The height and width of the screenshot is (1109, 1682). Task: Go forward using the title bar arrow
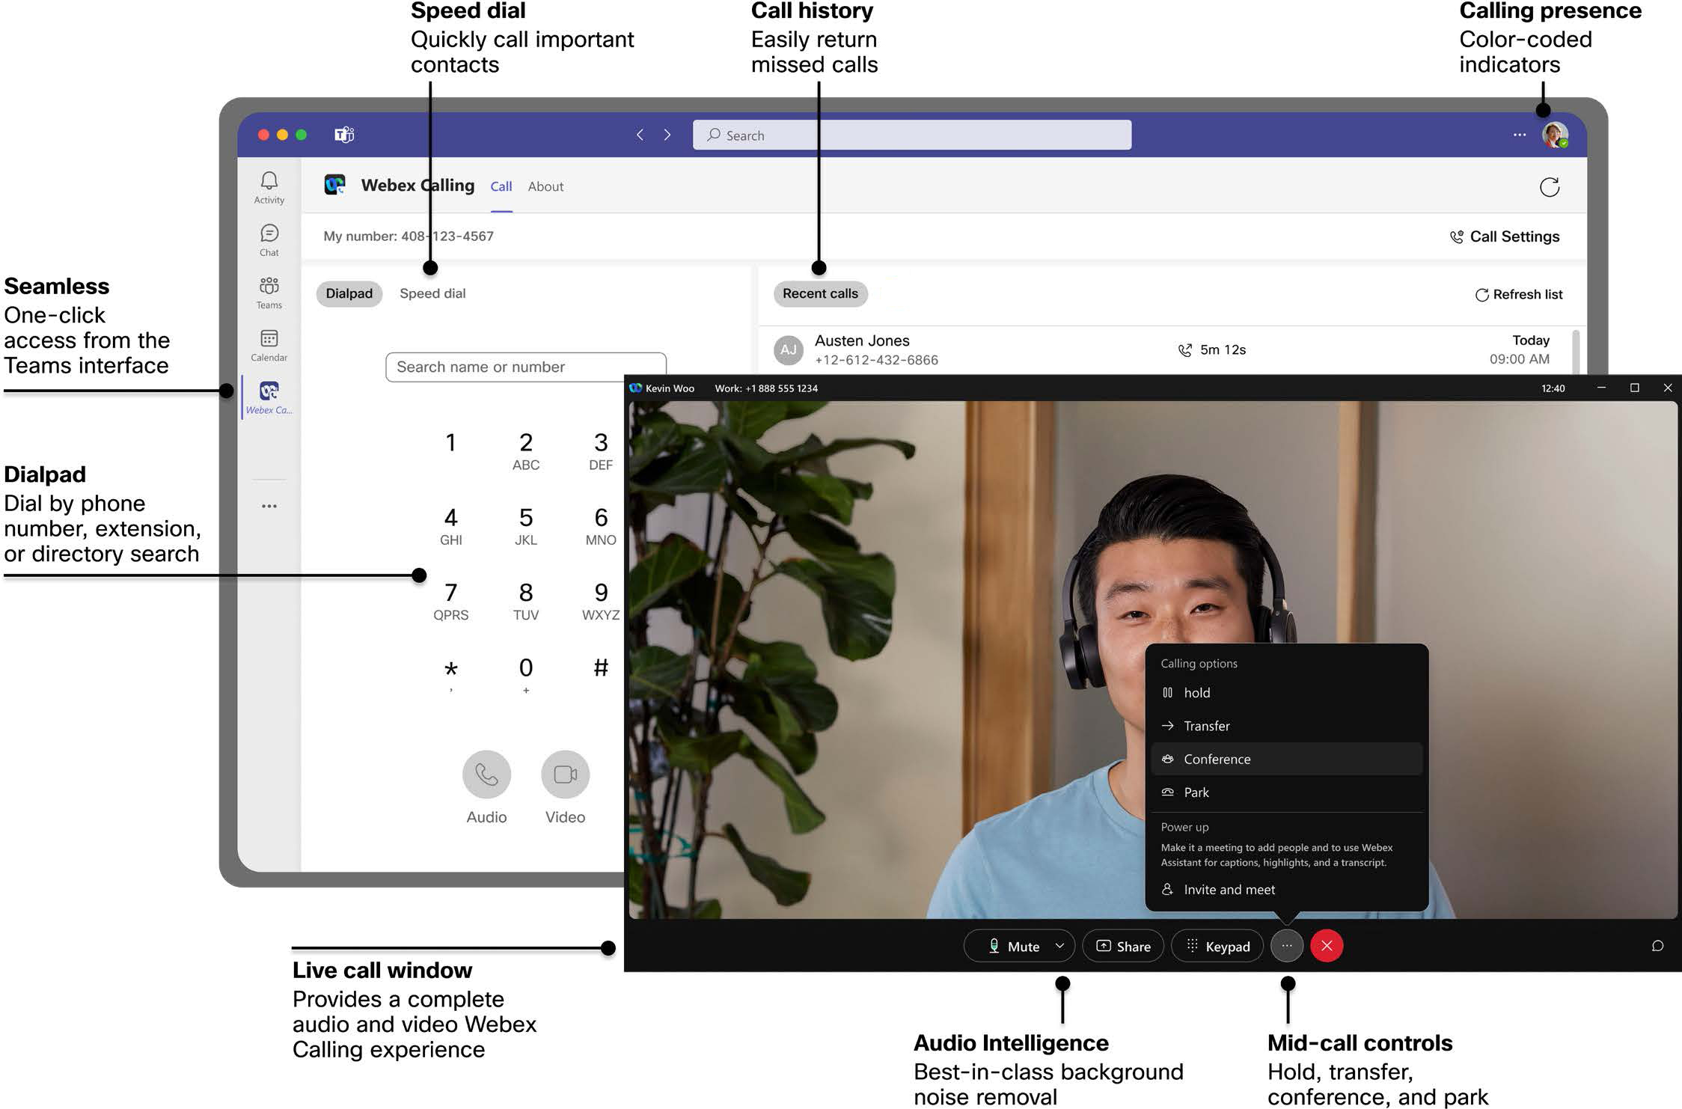point(667,135)
